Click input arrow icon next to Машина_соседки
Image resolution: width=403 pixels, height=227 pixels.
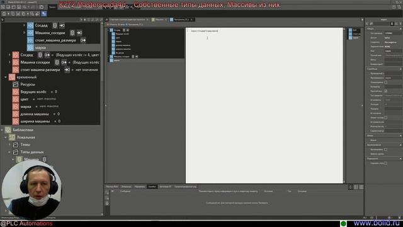[79, 33]
